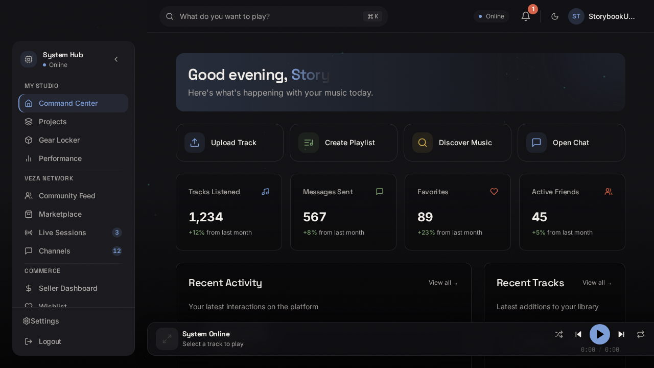654x368 pixels.
Task: View all Recent Tracks
Action: 597,283
